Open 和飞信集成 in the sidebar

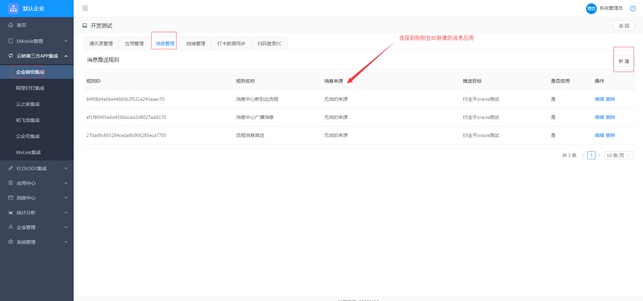pos(37,120)
